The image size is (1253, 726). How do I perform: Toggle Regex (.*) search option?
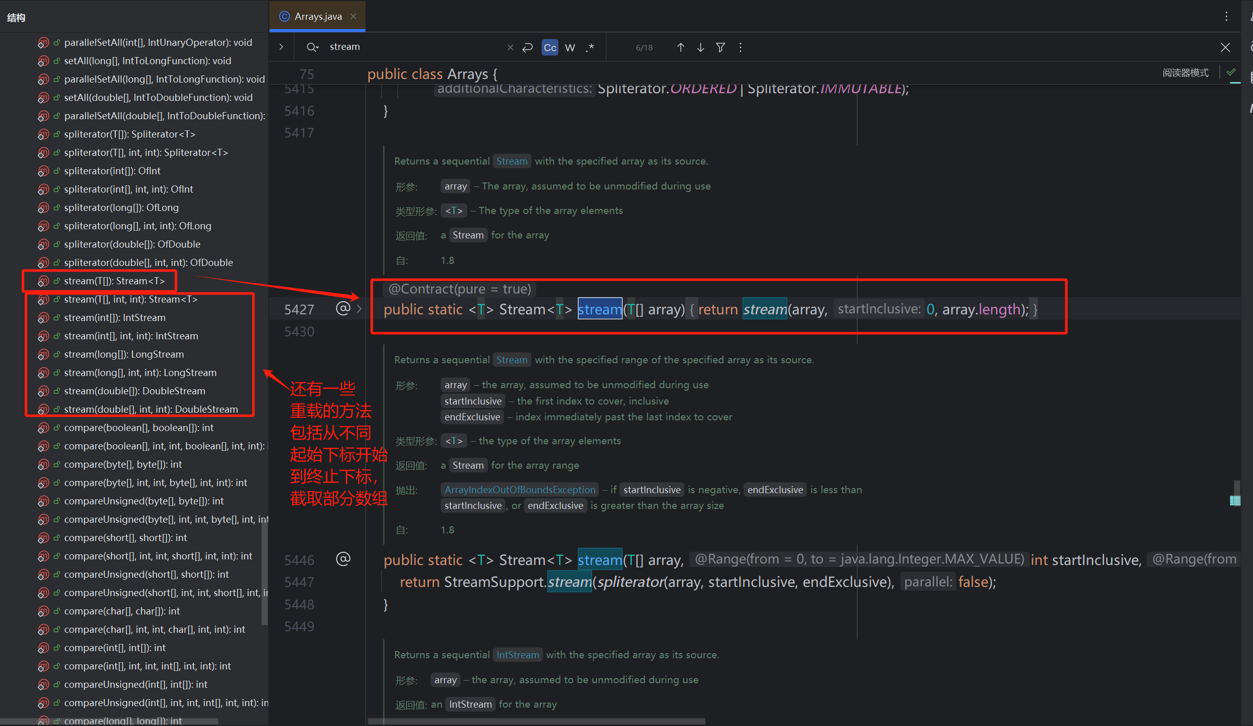point(590,47)
